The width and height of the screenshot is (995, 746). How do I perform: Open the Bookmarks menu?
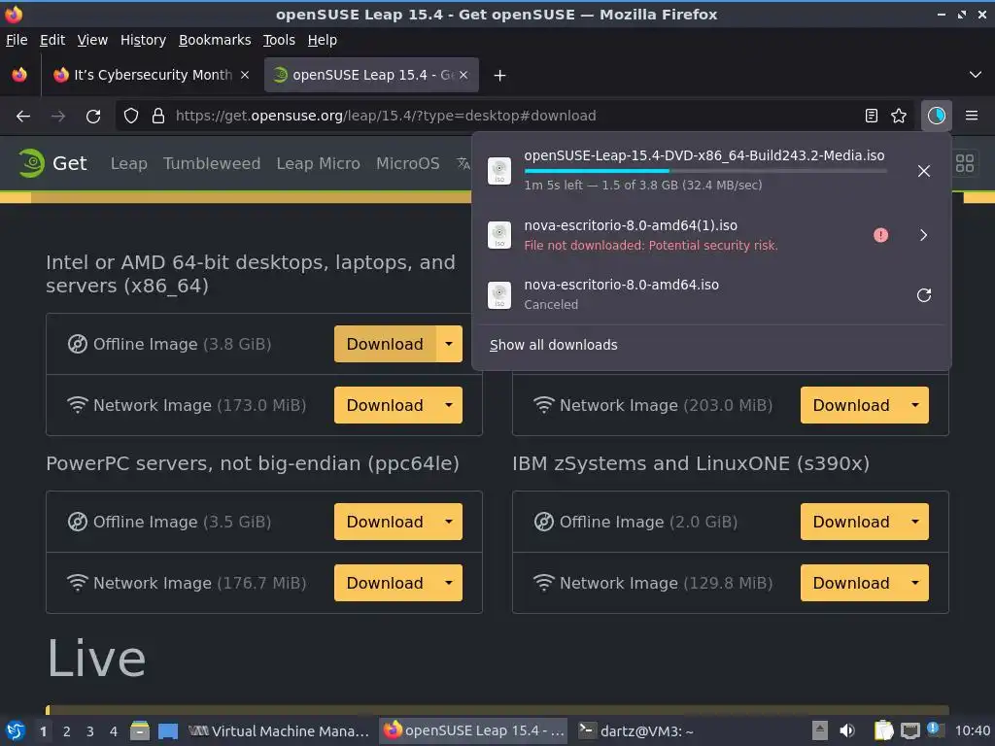(x=215, y=40)
